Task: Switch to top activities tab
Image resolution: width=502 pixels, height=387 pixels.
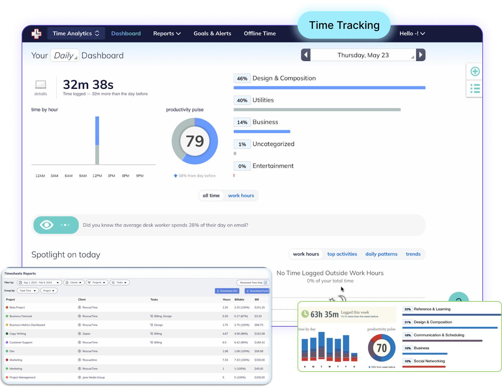Action: [x=342, y=254]
